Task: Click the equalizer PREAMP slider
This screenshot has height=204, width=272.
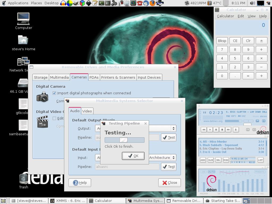Action: pos(204,184)
